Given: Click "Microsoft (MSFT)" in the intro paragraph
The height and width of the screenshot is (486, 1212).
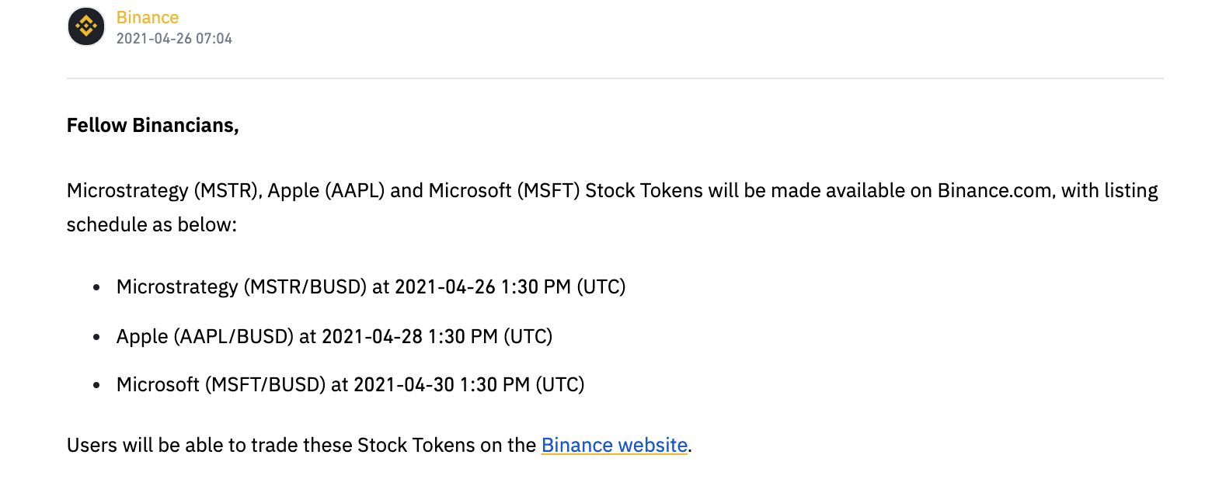Looking at the screenshot, I should point(504,190).
